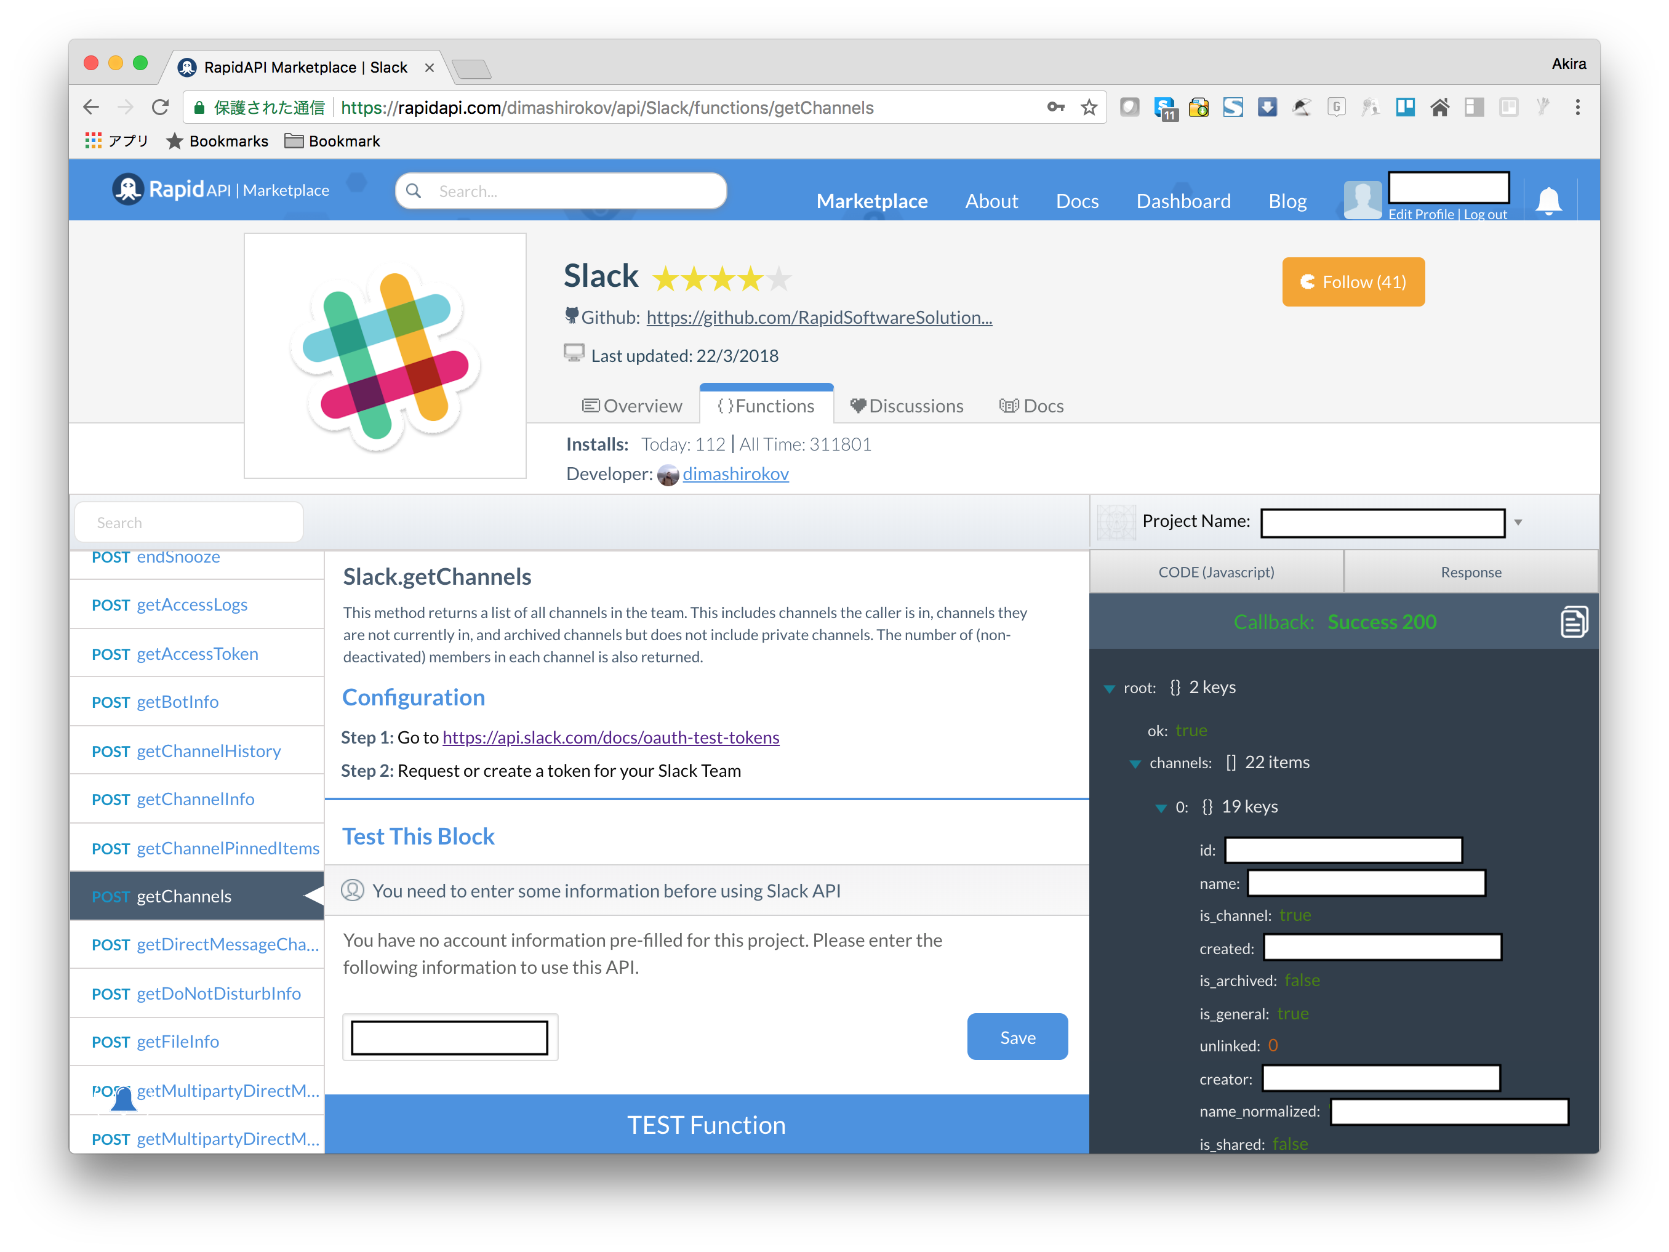
Task: Click the house extension icon in toolbar
Action: (1439, 107)
